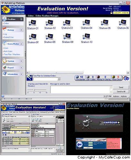Viewport: 131px width, 160px height.
Task: Click the Waiting for Cleaning counter icon
Action: click(x=99, y=77)
